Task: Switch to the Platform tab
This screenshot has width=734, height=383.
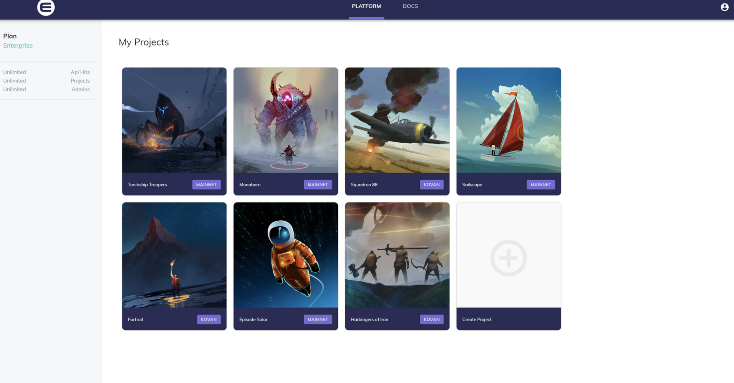Action: (366, 6)
